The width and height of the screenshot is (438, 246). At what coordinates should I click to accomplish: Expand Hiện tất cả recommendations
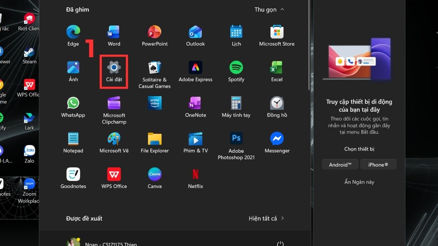pyautogui.click(x=266, y=218)
